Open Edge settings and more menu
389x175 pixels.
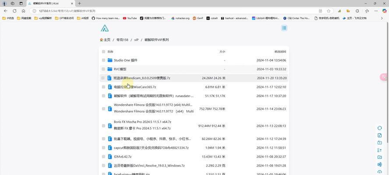point(376,11)
